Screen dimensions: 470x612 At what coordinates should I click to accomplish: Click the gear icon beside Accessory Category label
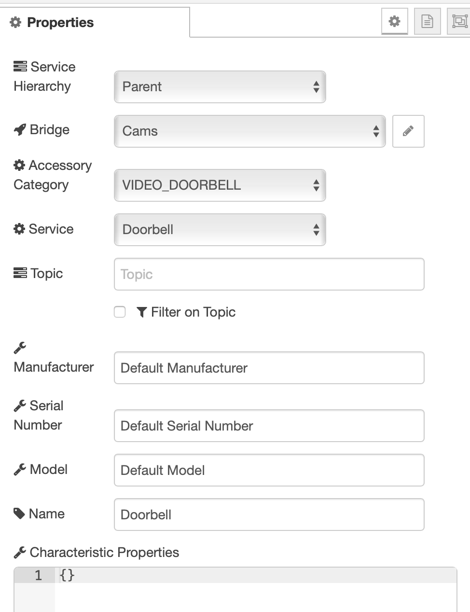click(19, 166)
